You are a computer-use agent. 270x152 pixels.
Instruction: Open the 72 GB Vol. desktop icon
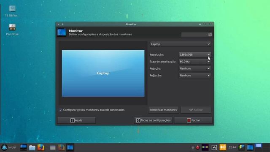pos(12,11)
